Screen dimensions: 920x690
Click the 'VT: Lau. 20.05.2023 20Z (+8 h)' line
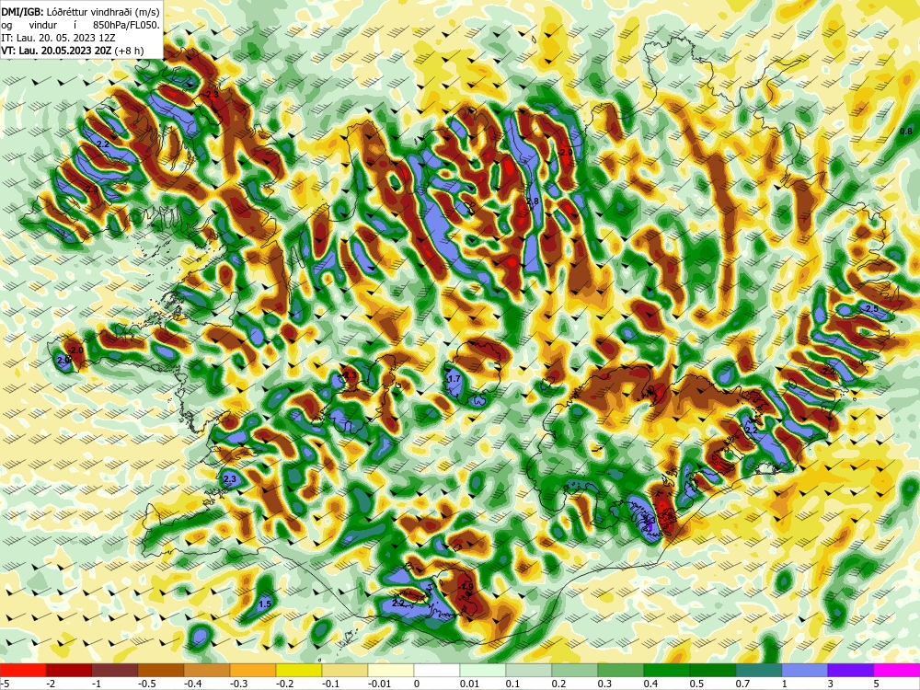pyautogui.click(x=72, y=51)
